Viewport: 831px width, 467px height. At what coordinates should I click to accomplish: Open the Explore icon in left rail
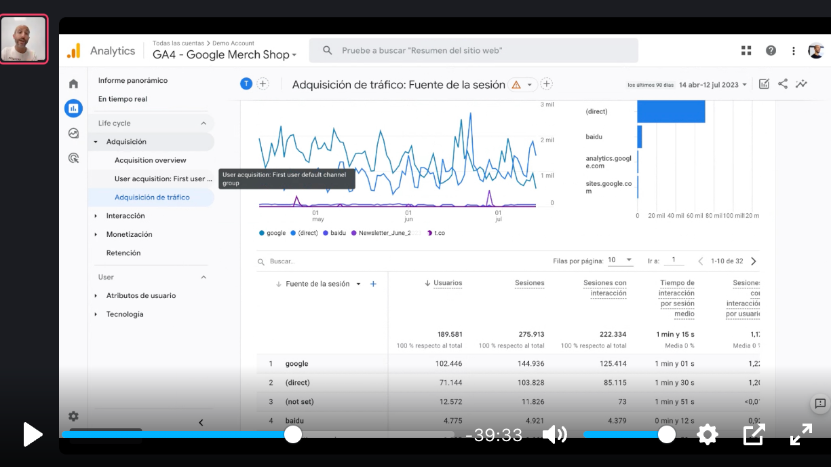[73, 133]
